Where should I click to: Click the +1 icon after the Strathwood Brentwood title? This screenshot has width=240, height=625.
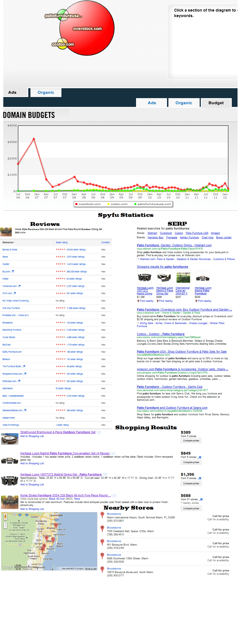(99, 433)
